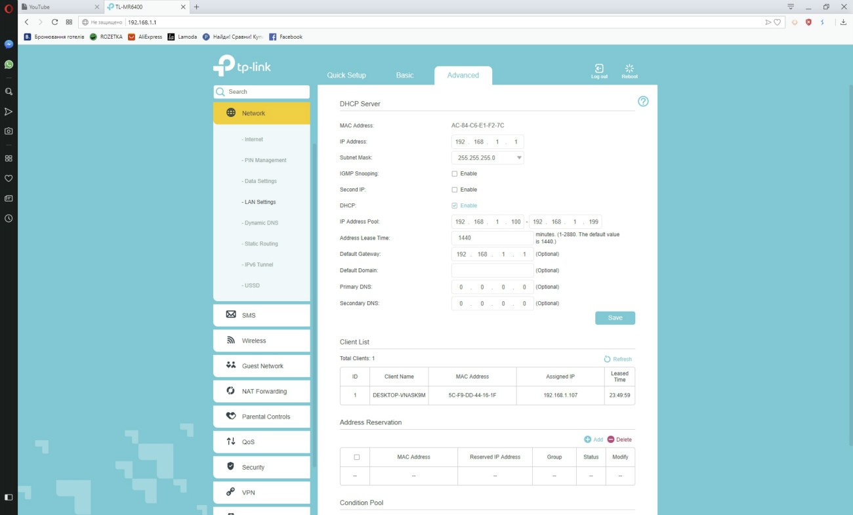Expand the Wireless menu section
This screenshot has height=515, width=853.
click(x=262, y=340)
